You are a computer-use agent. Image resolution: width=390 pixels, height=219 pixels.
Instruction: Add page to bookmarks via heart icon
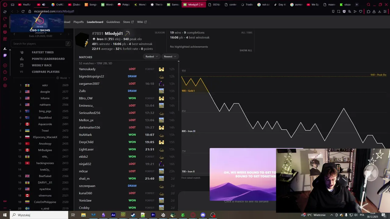tap(360, 11)
